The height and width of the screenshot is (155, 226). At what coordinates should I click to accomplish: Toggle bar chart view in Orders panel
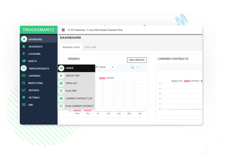132,67
